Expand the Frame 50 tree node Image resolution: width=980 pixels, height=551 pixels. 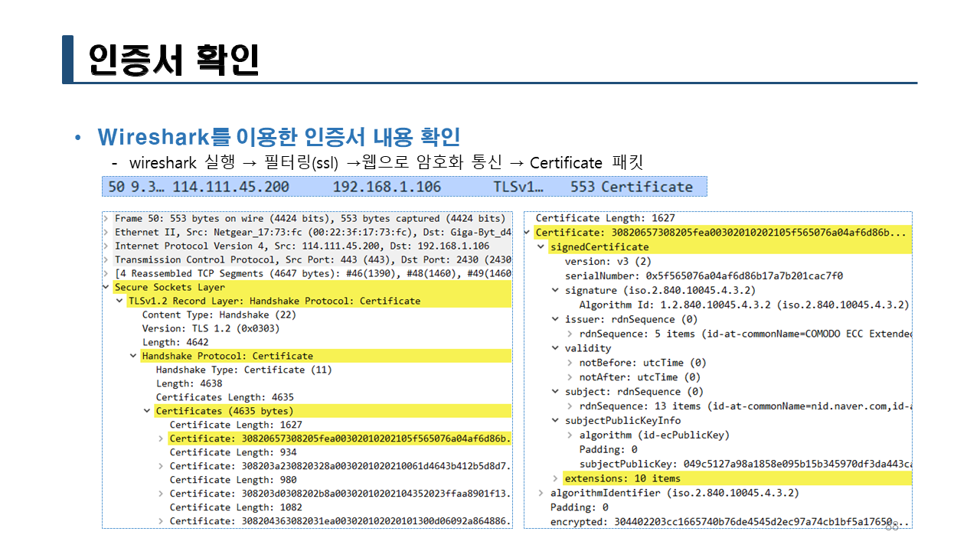pos(107,218)
